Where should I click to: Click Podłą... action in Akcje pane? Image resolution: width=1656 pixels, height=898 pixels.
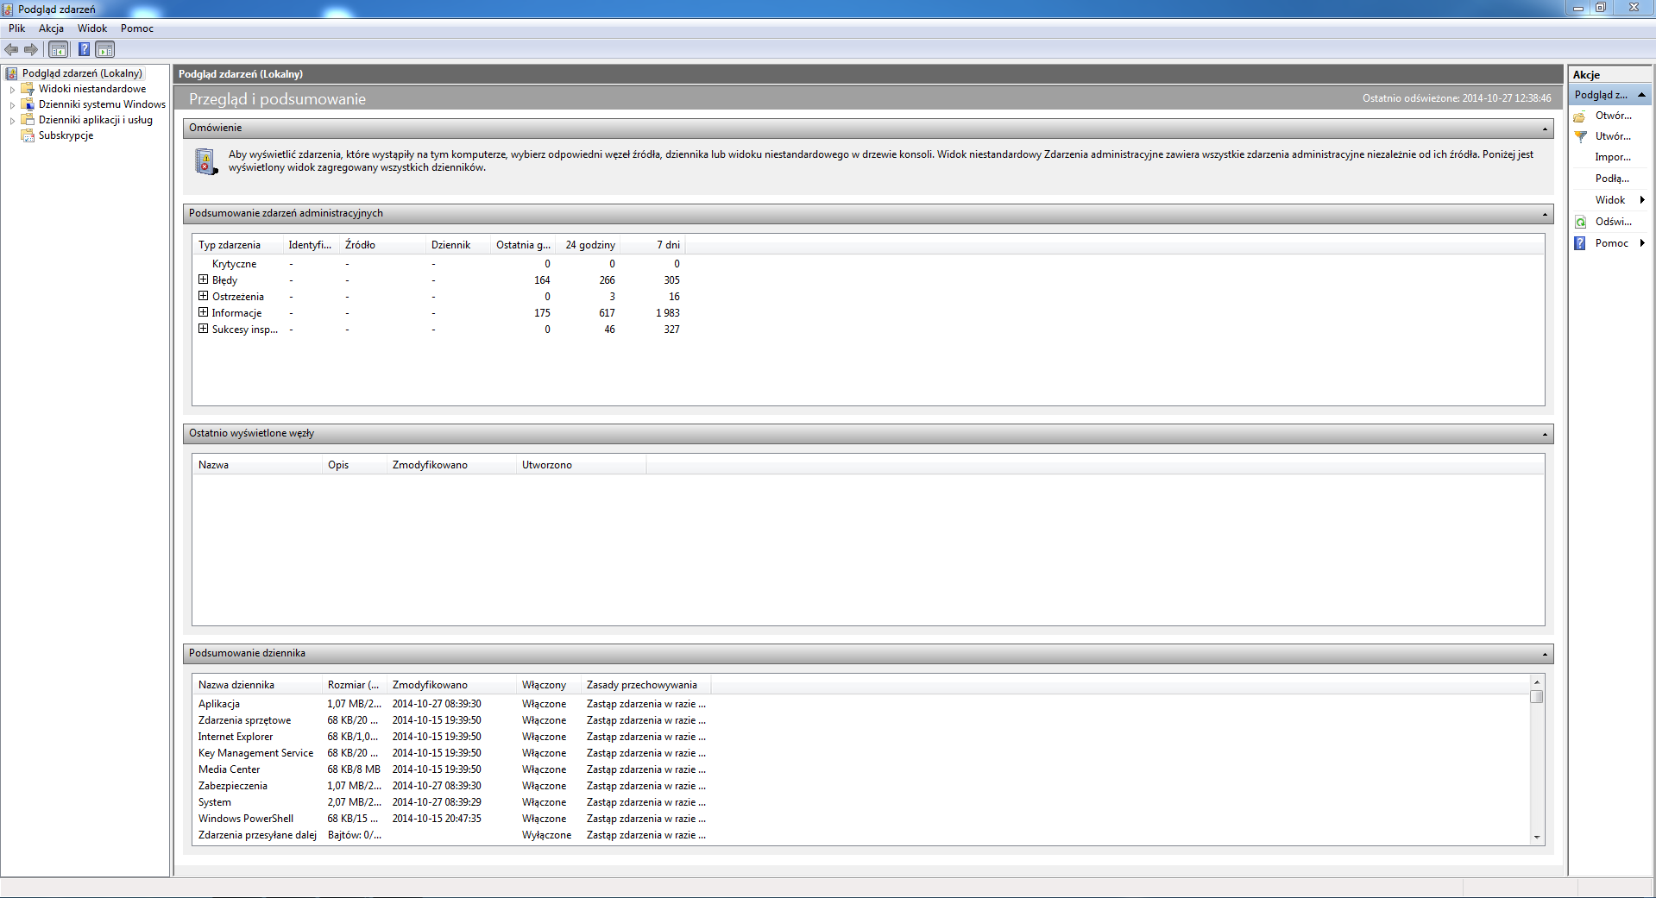click(1612, 179)
